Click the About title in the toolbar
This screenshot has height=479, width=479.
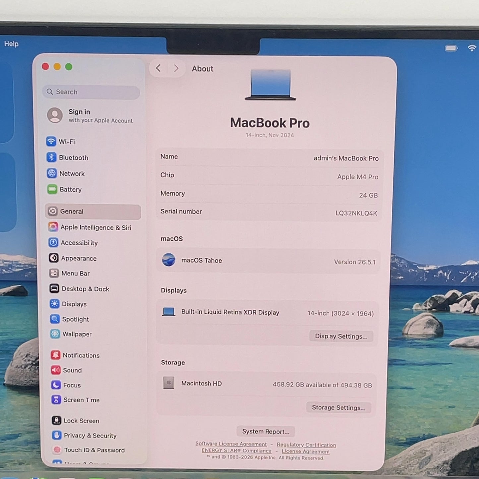[203, 69]
